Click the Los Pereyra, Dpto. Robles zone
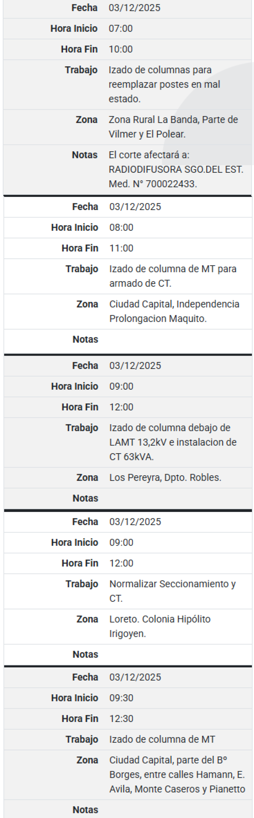254x818 pixels. click(165, 478)
